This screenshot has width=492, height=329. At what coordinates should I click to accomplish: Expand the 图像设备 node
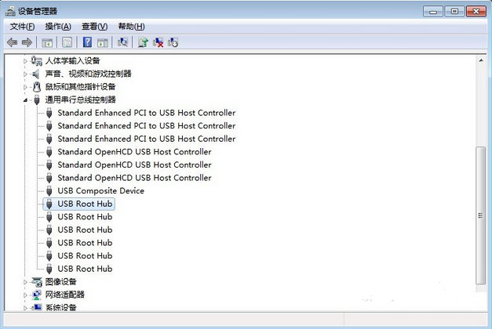25,282
